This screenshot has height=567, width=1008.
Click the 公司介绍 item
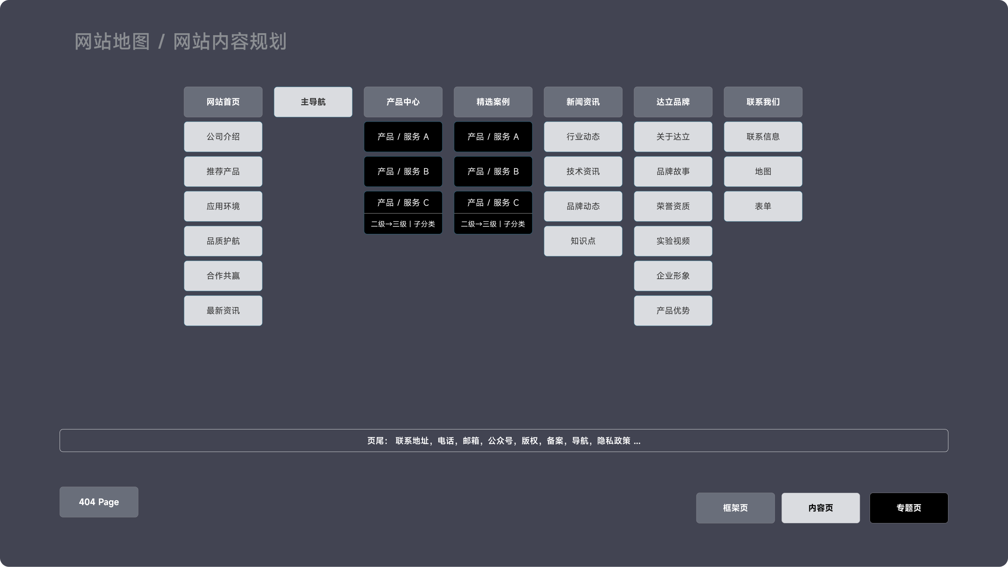pyautogui.click(x=223, y=137)
